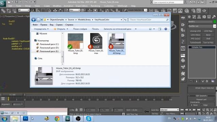Viewport: 217px width, 122px height.
Task: Open Explorer help icon
Action: (x=166, y=29)
